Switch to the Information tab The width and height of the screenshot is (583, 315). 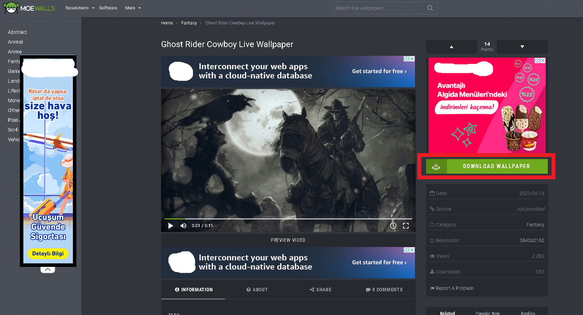point(194,290)
